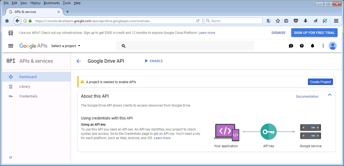Click the Google APIs console search field
The height and width of the screenshot is (166, 344).
pos(185,46)
